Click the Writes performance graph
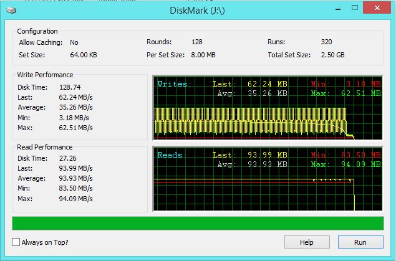The image size is (396, 261). tap(268, 108)
